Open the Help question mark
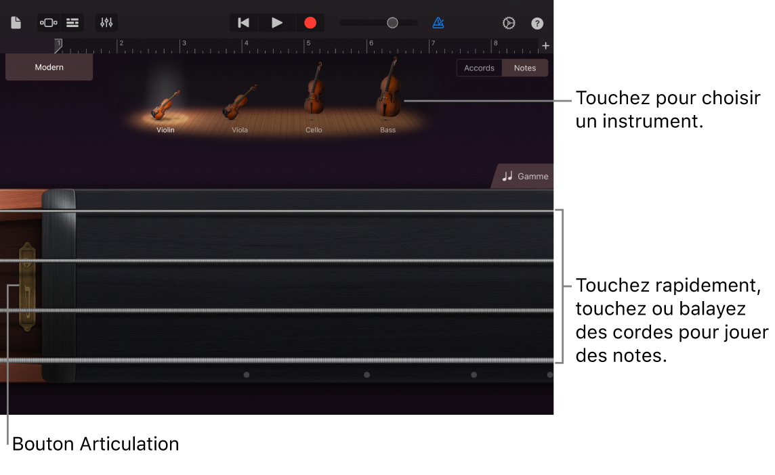Image resolution: width=775 pixels, height=475 pixels. click(x=537, y=22)
